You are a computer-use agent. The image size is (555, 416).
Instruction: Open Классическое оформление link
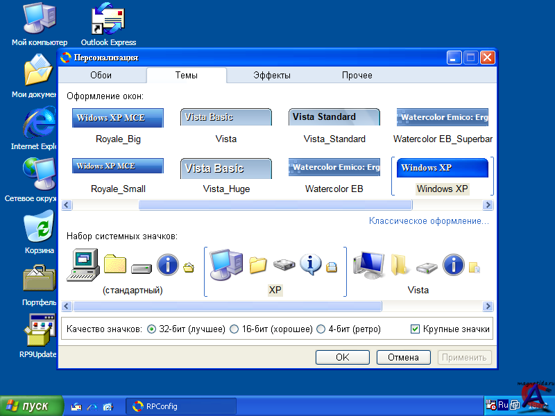click(x=429, y=221)
